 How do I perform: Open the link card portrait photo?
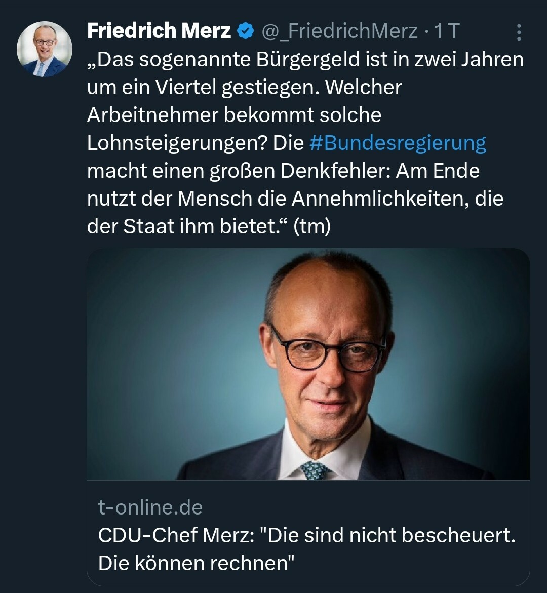308,364
